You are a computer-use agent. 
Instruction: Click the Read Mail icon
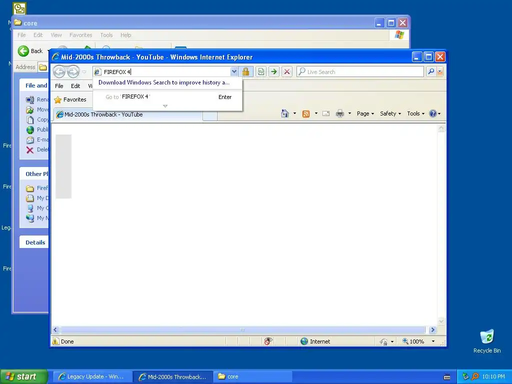pos(326,113)
